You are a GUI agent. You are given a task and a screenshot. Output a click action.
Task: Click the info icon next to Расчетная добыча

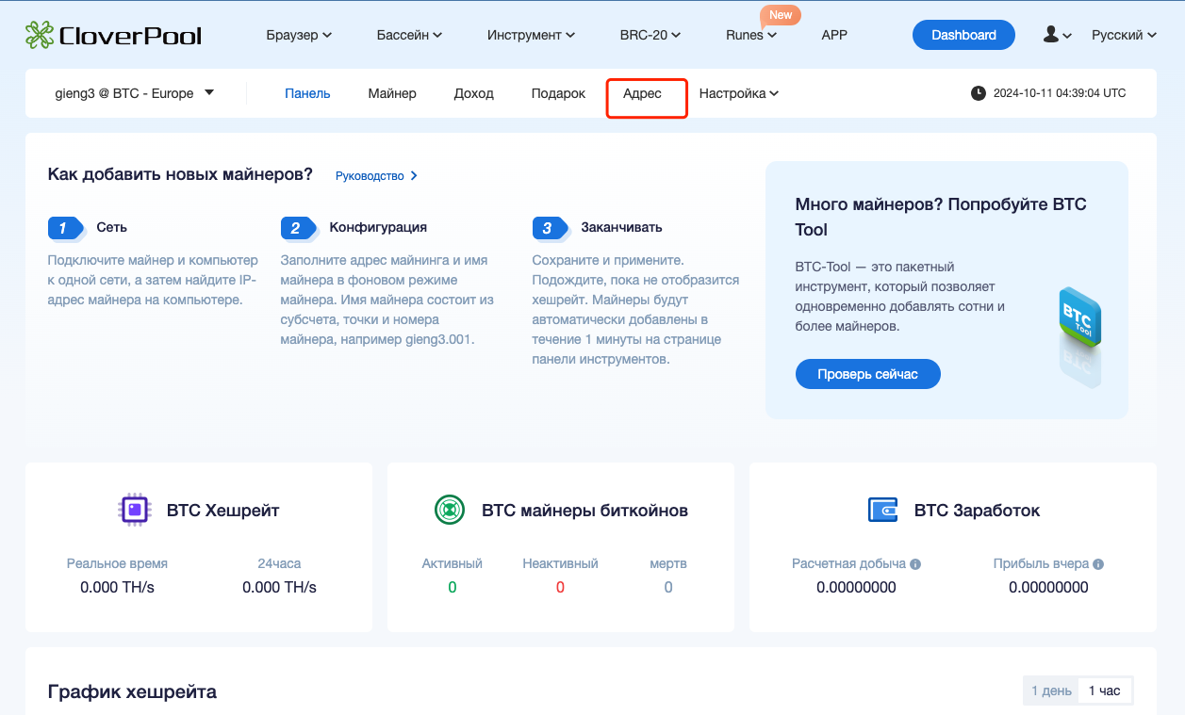915,564
